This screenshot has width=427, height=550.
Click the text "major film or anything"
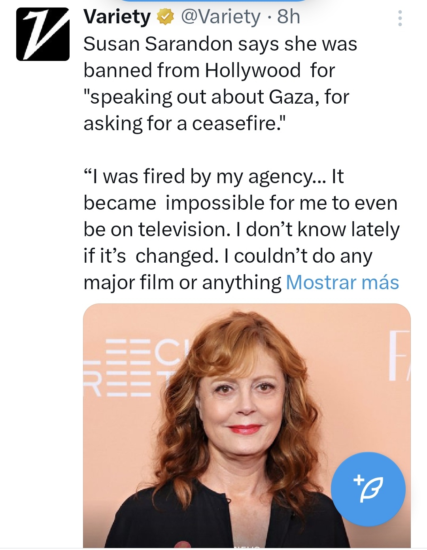click(182, 283)
